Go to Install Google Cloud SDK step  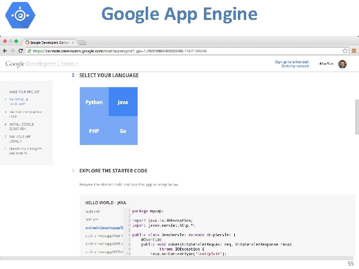point(21,127)
